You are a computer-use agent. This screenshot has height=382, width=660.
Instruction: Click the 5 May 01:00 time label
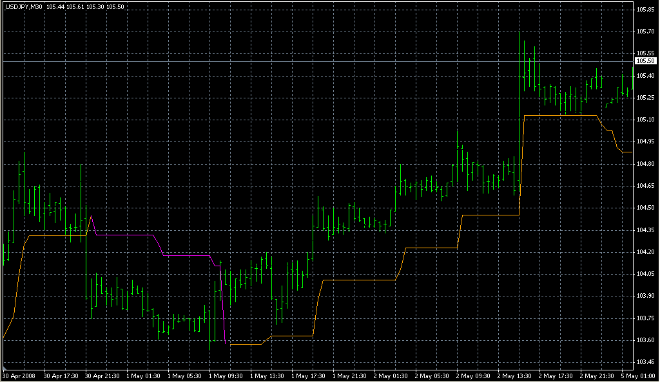coord(638,376)
